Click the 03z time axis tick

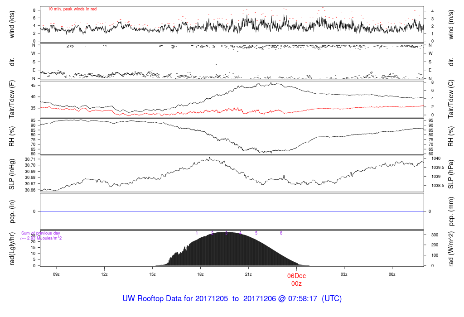coord(344,274)
